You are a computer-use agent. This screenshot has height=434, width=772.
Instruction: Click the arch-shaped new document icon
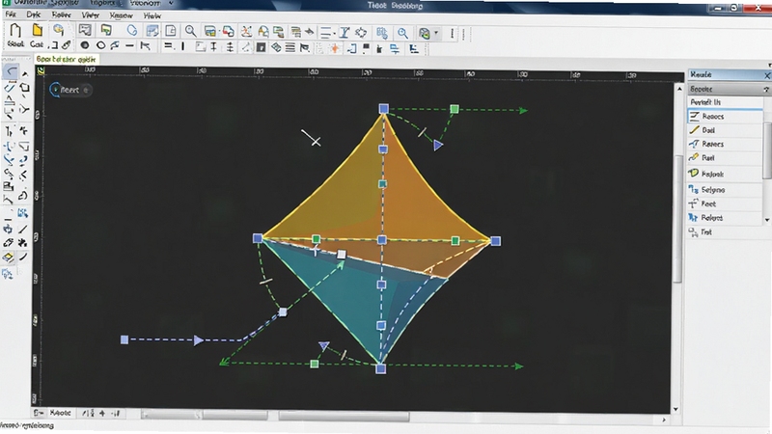pos(15,30)
